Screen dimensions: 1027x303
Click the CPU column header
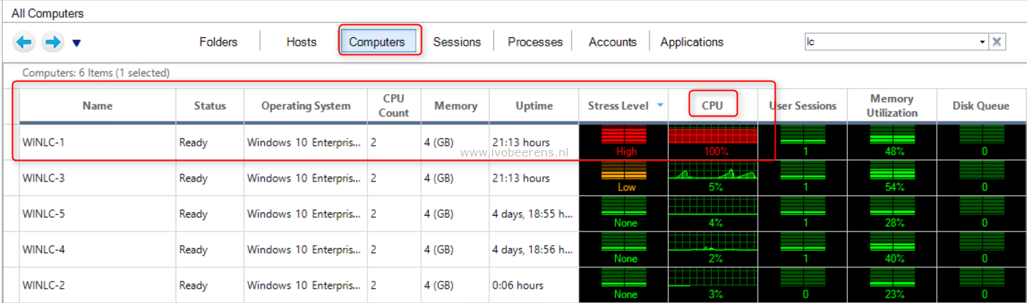(x=713, y=106)
